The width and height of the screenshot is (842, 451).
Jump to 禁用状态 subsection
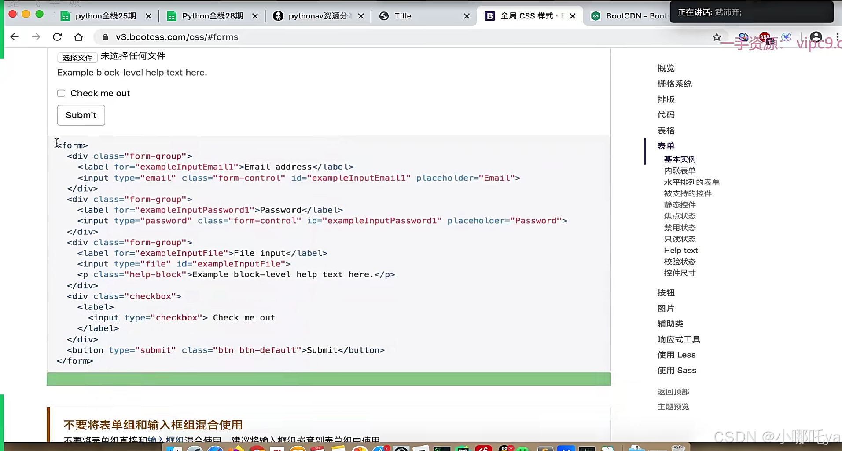click(680, 228)
